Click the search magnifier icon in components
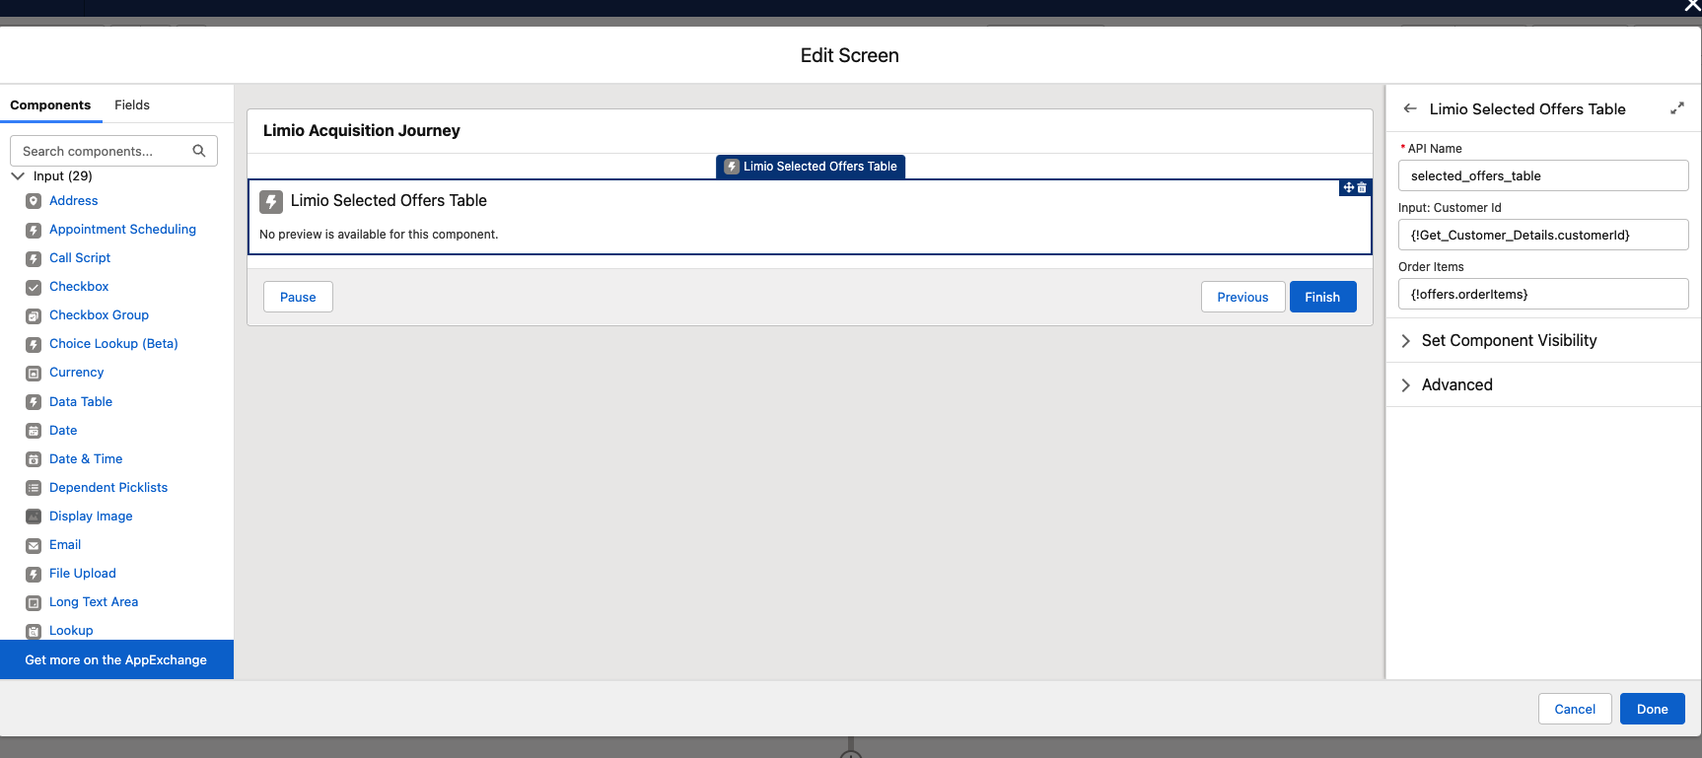This screenshot has height=758, width=1702. (199, 151)
